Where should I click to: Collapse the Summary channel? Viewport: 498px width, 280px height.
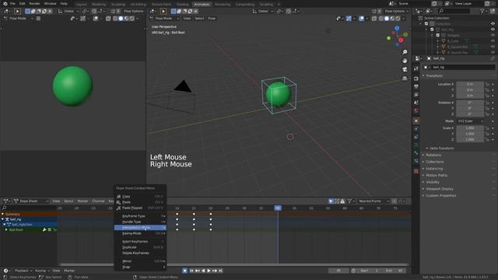2,215
